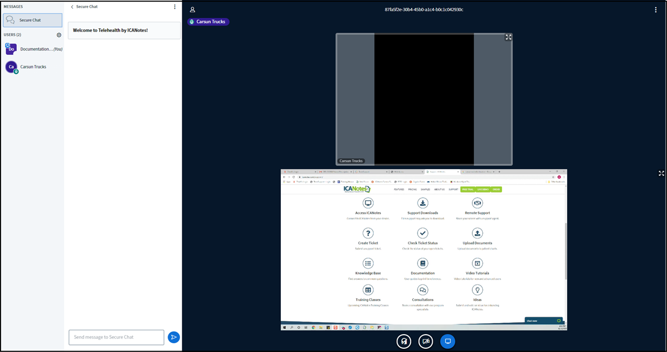Make Carsun Trucks webcam fullscreen

click(x=508, y=37)
